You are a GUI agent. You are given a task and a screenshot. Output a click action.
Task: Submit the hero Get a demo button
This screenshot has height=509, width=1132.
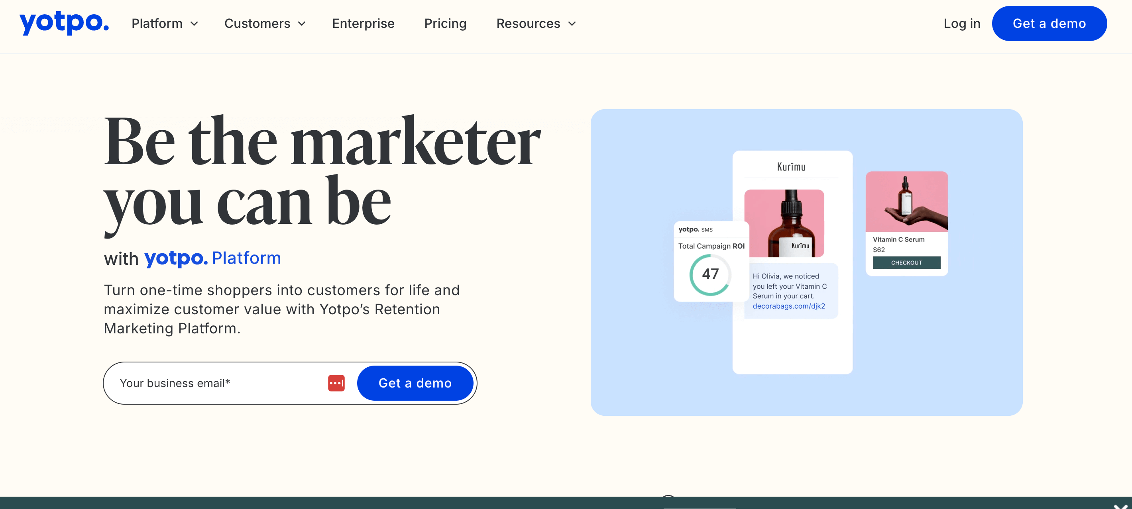[x=415, y=383]
